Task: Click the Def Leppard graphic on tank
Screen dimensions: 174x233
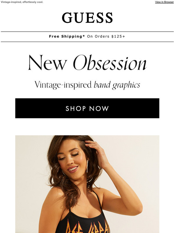Action: (x=88, y=226)
